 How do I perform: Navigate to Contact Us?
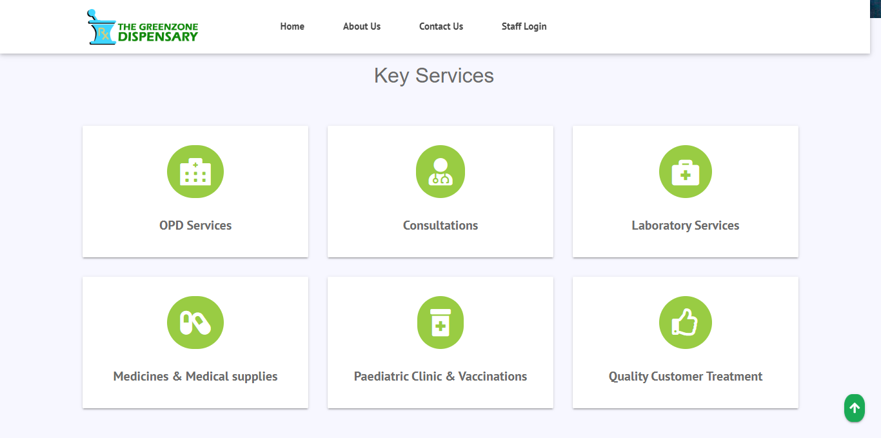click(441, 26)
